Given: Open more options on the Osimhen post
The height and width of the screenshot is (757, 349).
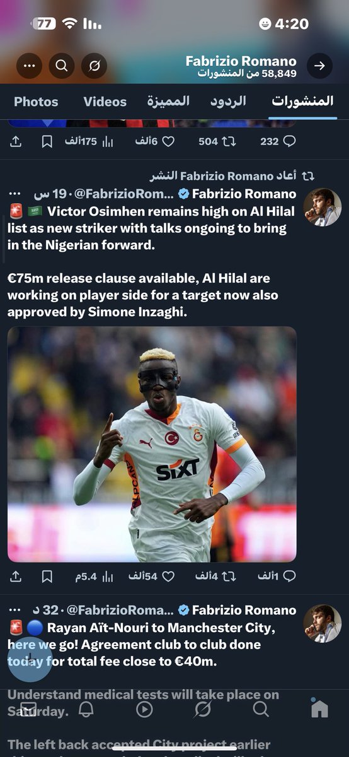Looking at the screenshot, I should pos(14,193).
